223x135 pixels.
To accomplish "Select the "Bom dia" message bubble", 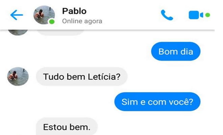I will pos(176,51).
